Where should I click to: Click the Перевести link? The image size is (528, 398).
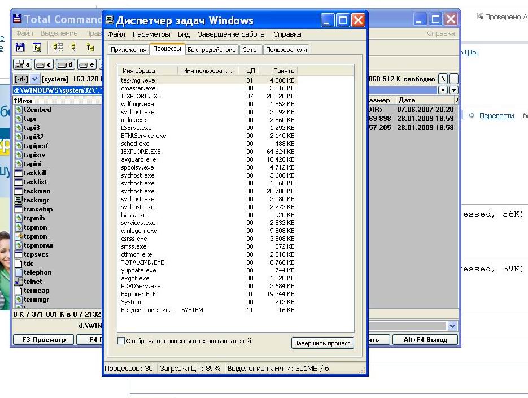(497, 115)
